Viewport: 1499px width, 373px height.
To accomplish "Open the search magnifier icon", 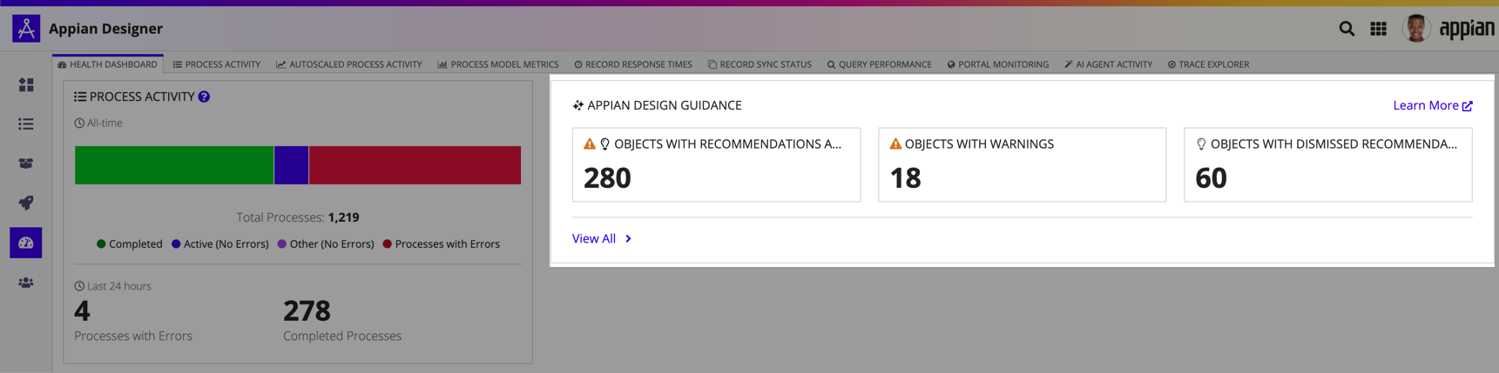I will (x=1347, y=29).
